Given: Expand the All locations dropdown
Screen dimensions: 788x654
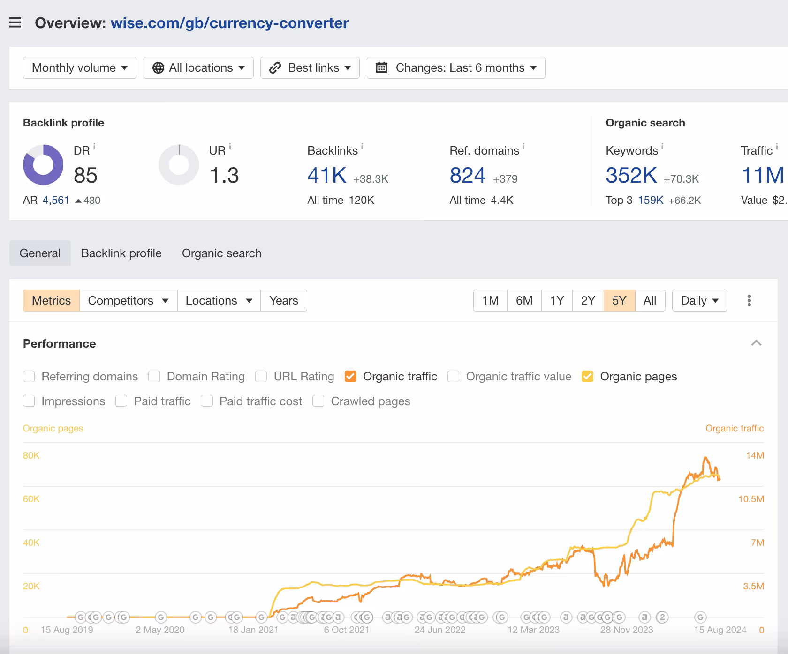Looking at the screenshot, I should tap(198, 68).
